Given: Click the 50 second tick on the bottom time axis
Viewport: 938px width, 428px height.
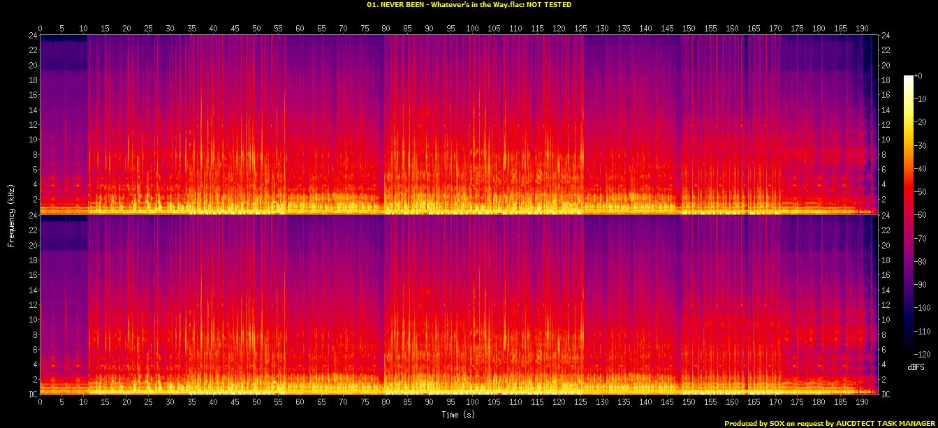Looking at the screenshot, I should (256, 403).
